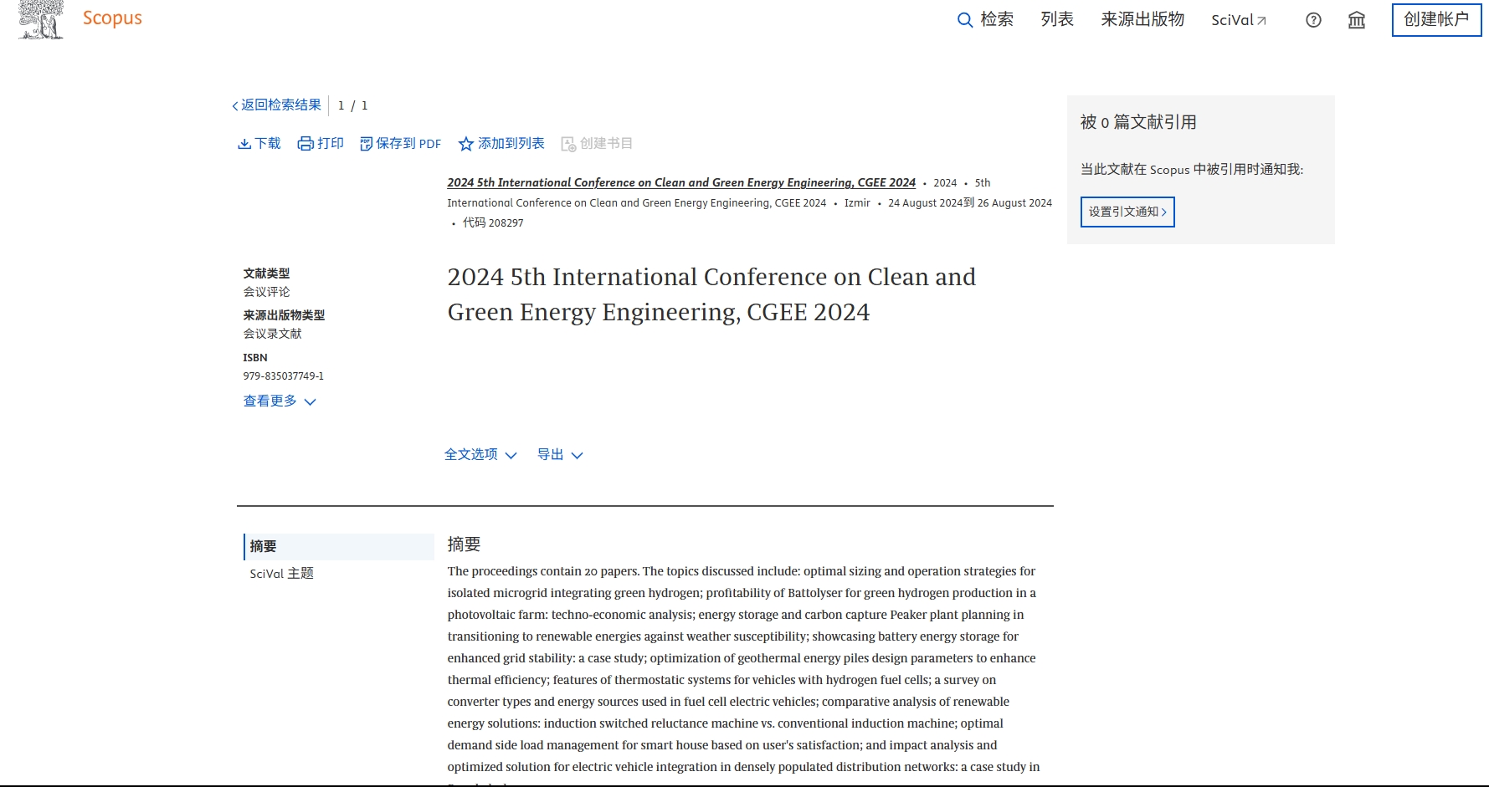Screen dimensions: 1489x787
Task: Open SciVal external link
Action: 1239,20
